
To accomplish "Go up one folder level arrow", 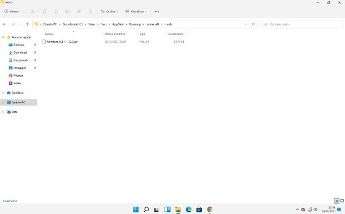I will 27,24.
